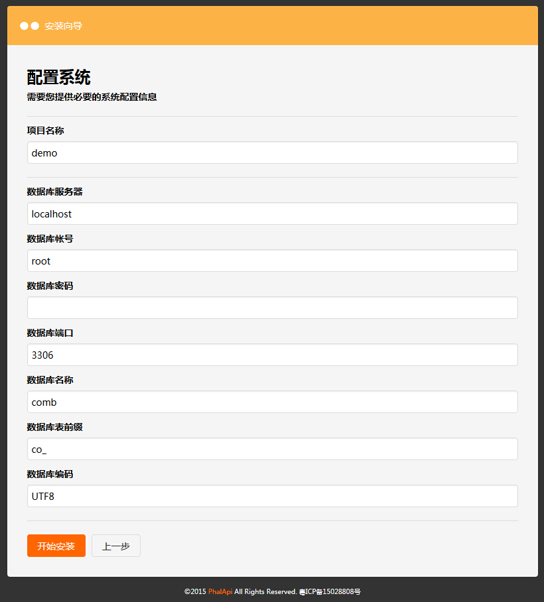This screenshot has width=544, height=602.
Task: Select the 数据库表前缀 field with co_
Action: pos(273,449)
